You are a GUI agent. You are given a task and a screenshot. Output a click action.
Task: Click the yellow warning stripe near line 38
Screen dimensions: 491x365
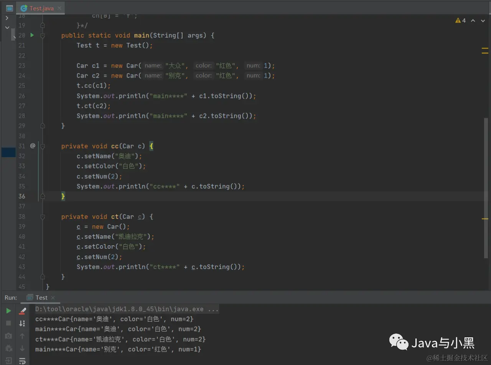click(485, 218)
